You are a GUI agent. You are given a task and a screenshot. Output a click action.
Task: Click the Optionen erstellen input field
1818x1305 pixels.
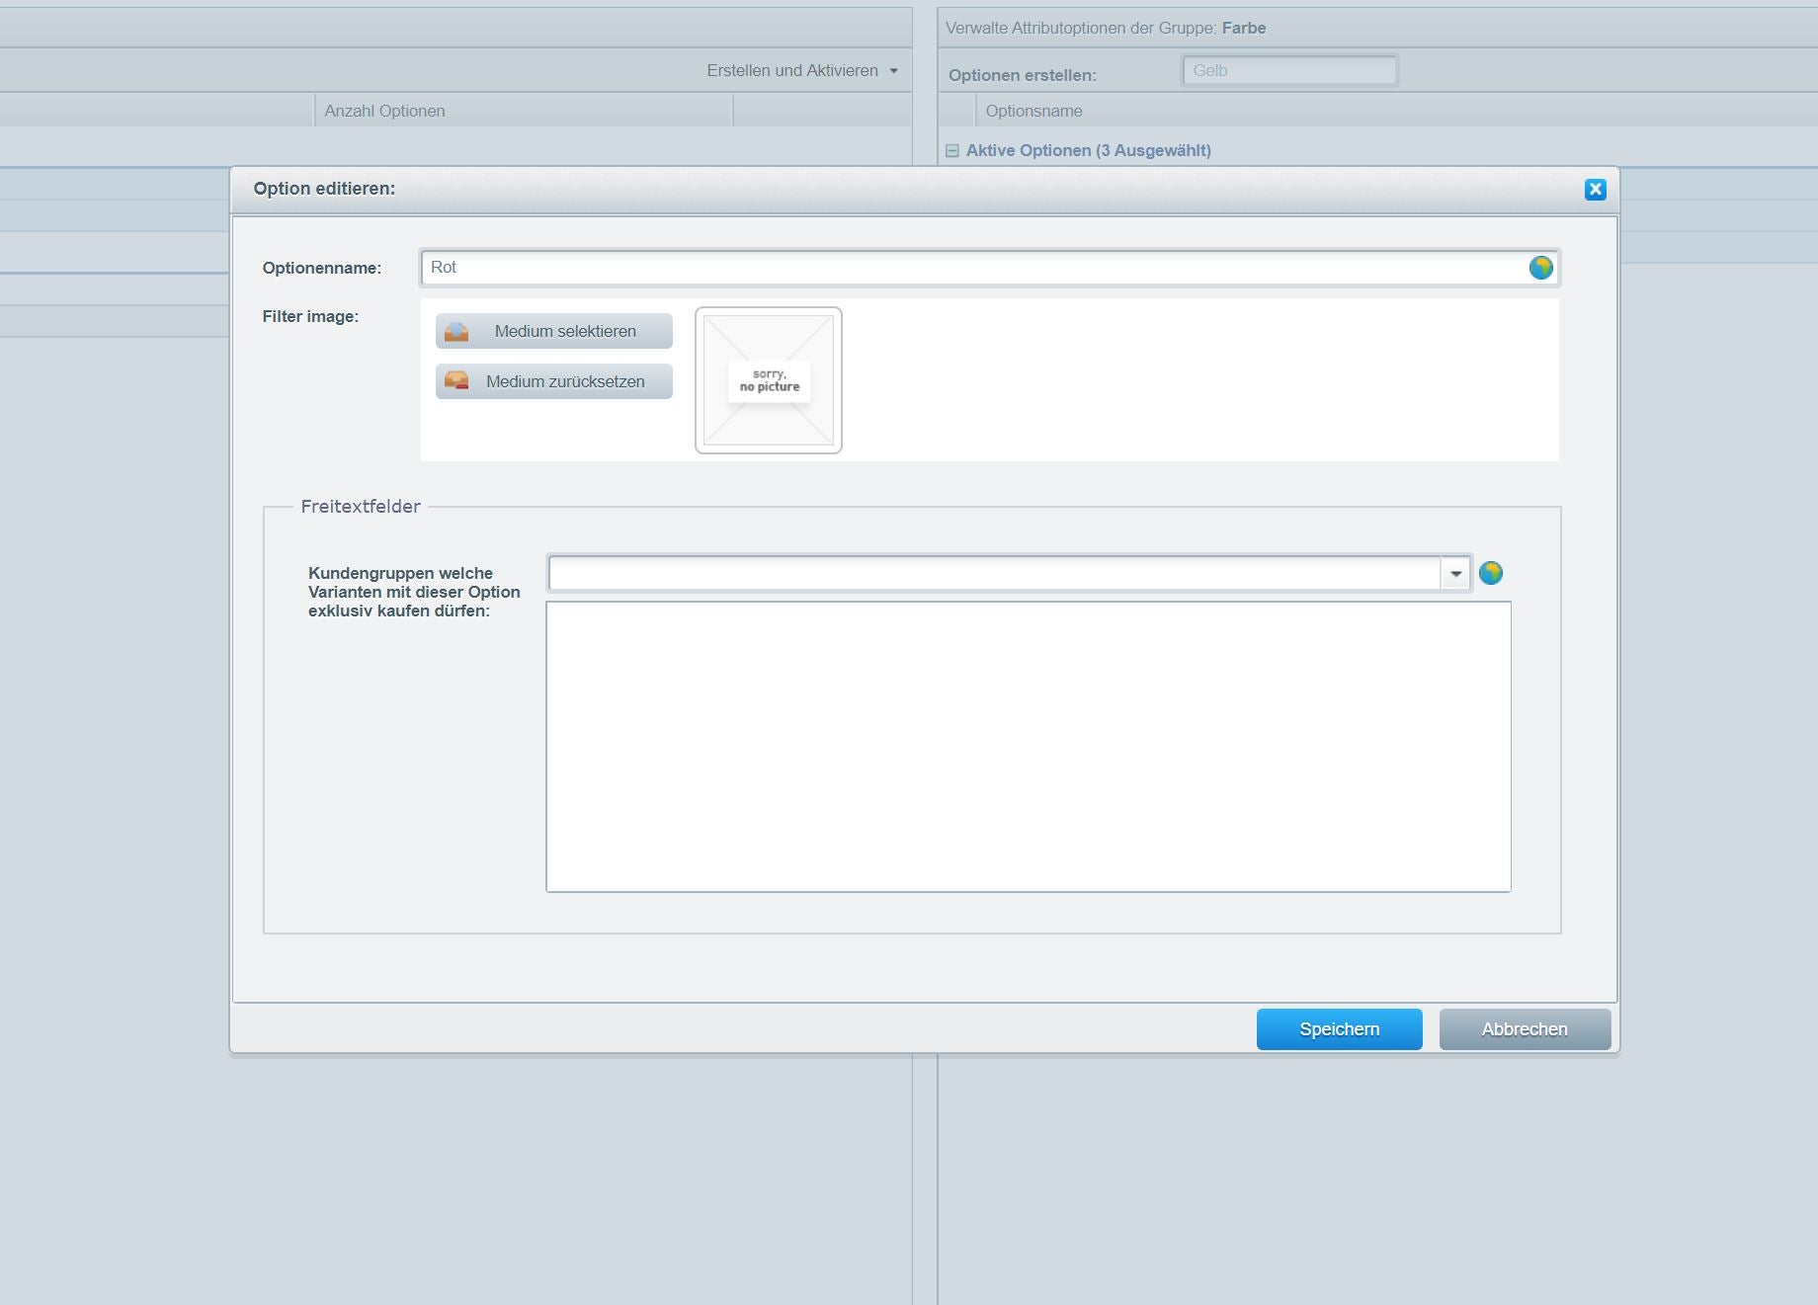pos(1289,71)
